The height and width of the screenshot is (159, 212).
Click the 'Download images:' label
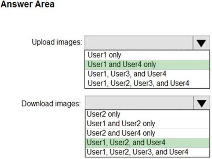click(x=51, y=104)
